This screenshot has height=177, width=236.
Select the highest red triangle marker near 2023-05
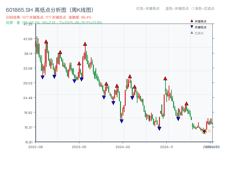click(x=85, y=44)
